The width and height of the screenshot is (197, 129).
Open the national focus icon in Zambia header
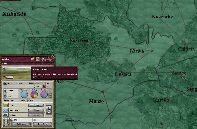[x=37, y=59]
